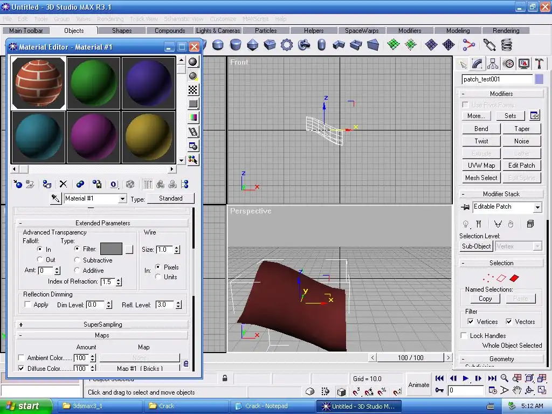This screenshot has width=552, height=414.
Task: Collapse Geometry rollout
Action: point(501,358)
